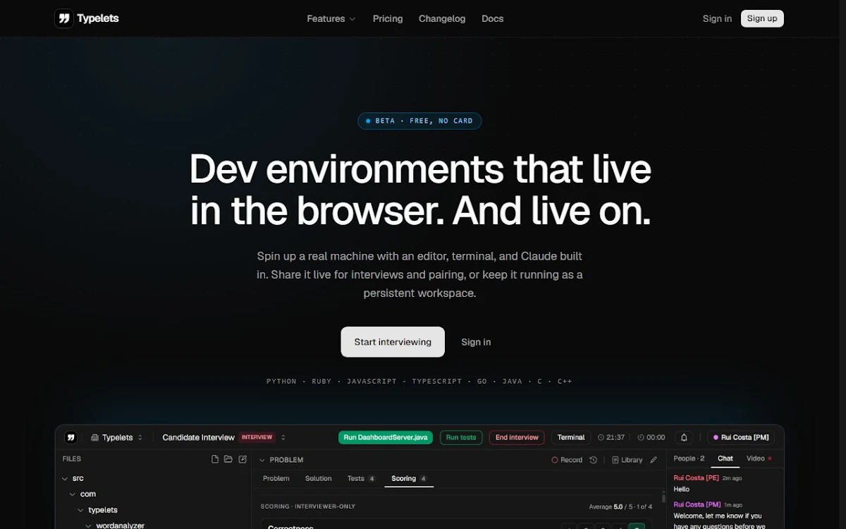Image resolution: width=846 pixels, height=529 pixels.
Task: Click the 'Hello' chat message
Action: [682, 489]
